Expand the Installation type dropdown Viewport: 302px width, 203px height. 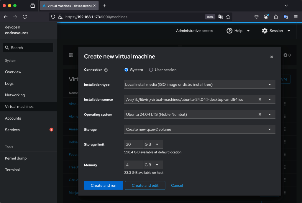[200, 85]
